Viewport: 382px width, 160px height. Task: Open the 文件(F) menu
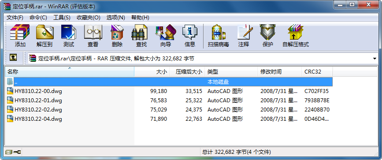coord(15,18)
